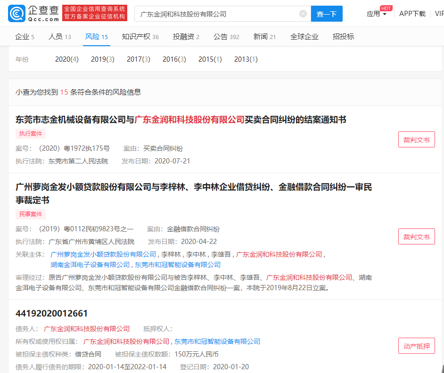The width and height of the screenshot is (444, 373).
Task: Open the 湖南金洱电子设备有限公司 link
Action: [90, 265]
